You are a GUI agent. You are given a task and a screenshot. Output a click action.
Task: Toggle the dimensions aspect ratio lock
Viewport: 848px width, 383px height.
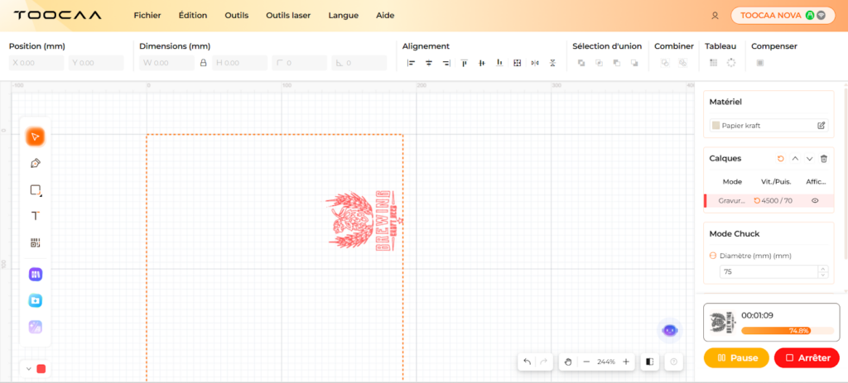tap(204, 63)
